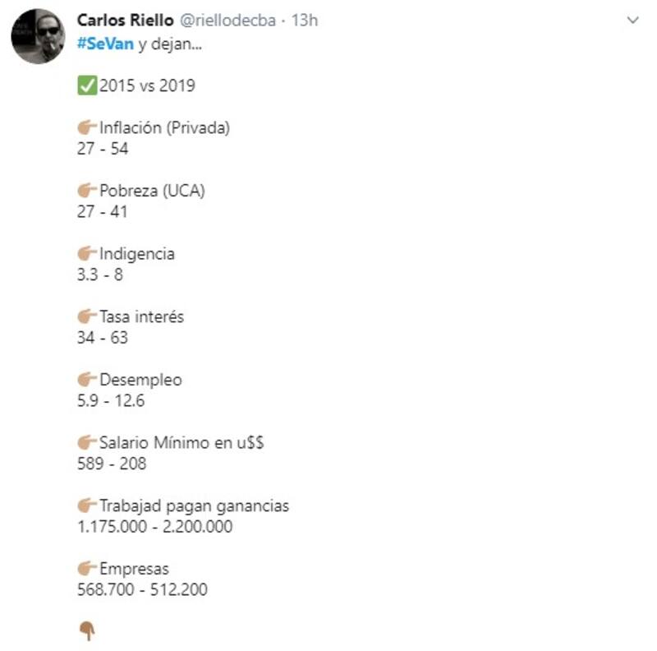Click the #SeVan hashtag
The image size is (657, 651).
click(104, 43)
